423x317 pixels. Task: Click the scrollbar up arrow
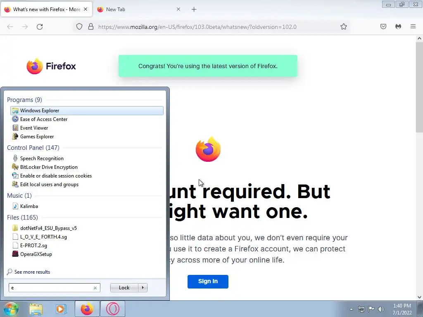(419, 38)
